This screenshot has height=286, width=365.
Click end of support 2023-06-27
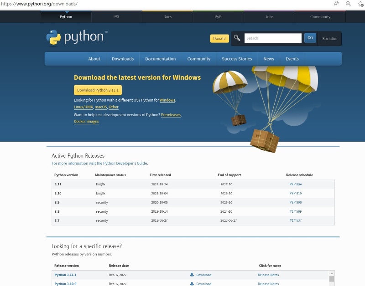pyautogui.click(x=229, y=220)
